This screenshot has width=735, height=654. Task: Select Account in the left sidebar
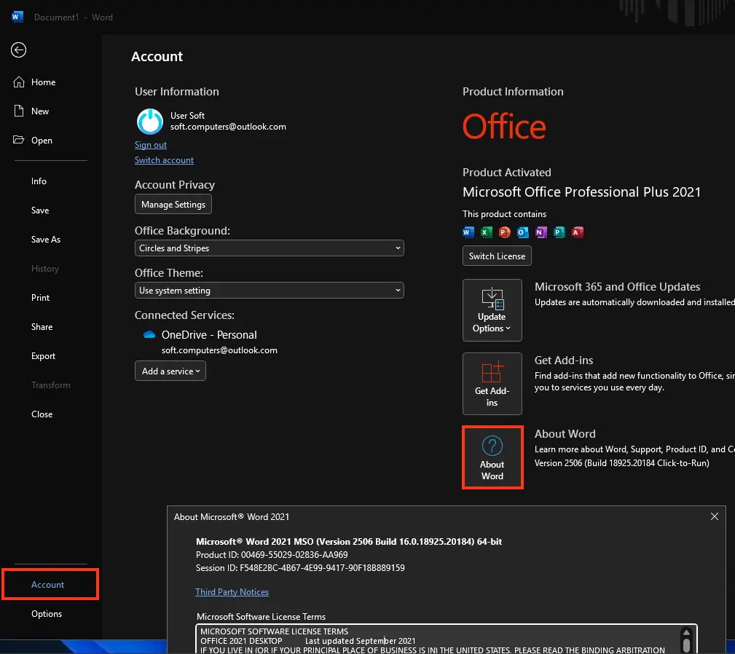pos(48,585)
